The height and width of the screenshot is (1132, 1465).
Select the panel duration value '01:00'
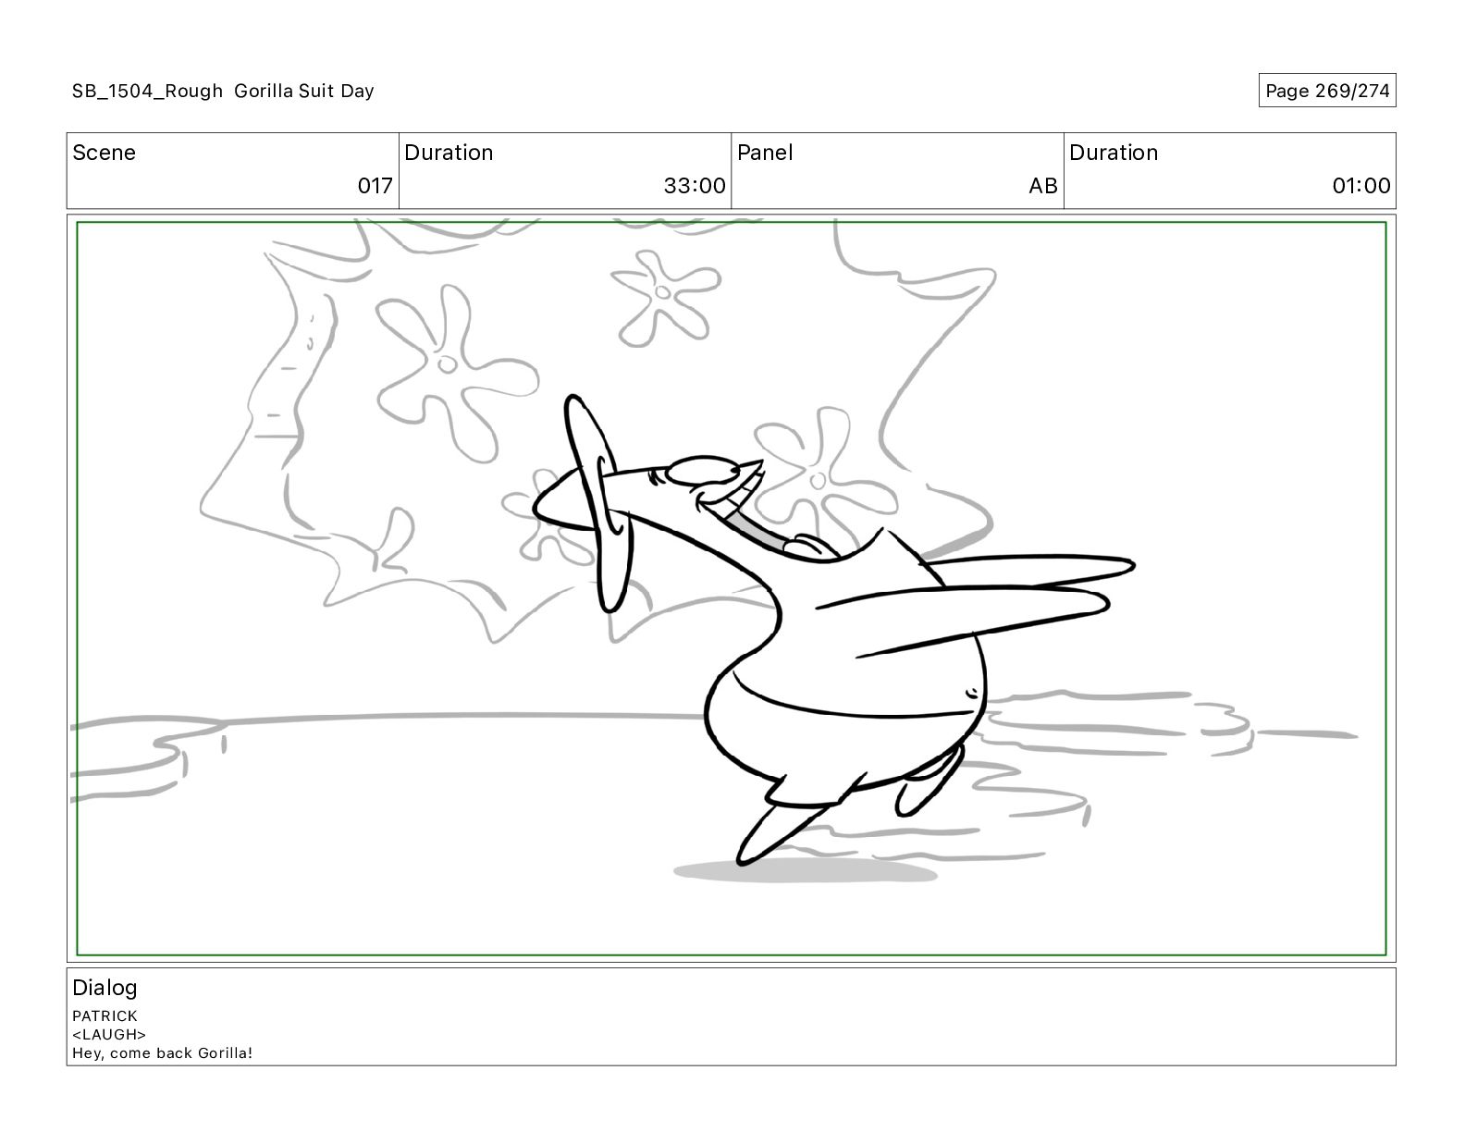1361,186
